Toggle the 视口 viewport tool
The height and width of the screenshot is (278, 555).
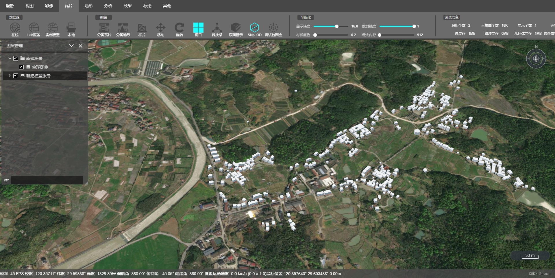point(198,30)
